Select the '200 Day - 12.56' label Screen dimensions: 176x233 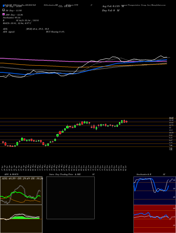(x=14, y=14)
